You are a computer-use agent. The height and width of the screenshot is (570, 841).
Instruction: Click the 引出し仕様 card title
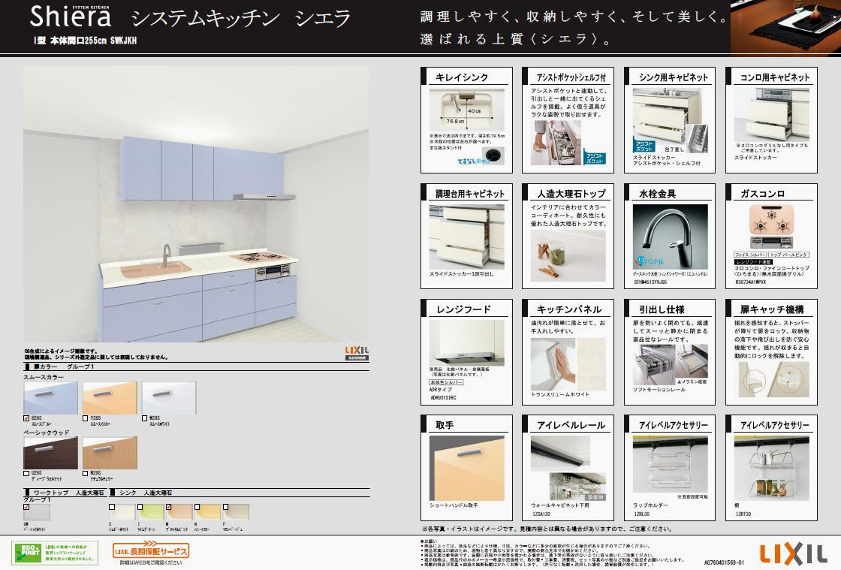point(662,309)
